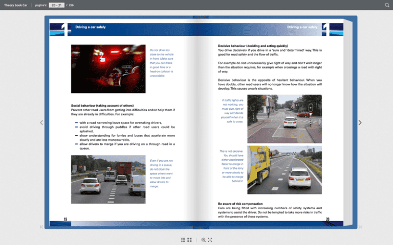Click the left page 'Driving a car safely' header

(91, 27)
